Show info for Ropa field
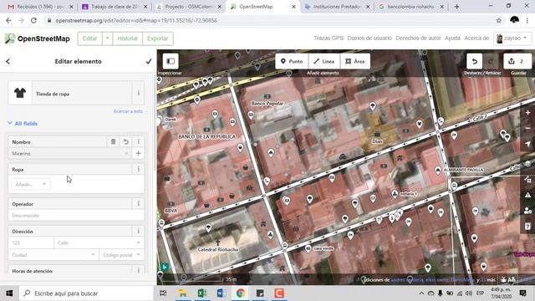This screenshot has height=301, width=535. (x=138, y=169)
